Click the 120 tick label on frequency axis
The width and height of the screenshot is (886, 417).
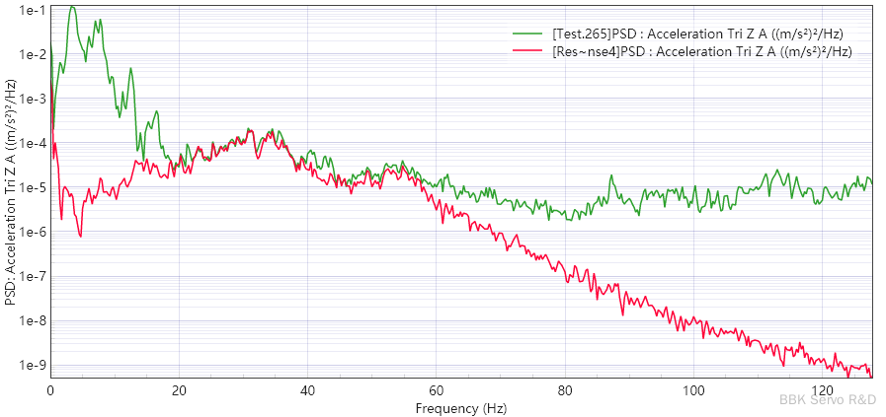tap(822, 389)
